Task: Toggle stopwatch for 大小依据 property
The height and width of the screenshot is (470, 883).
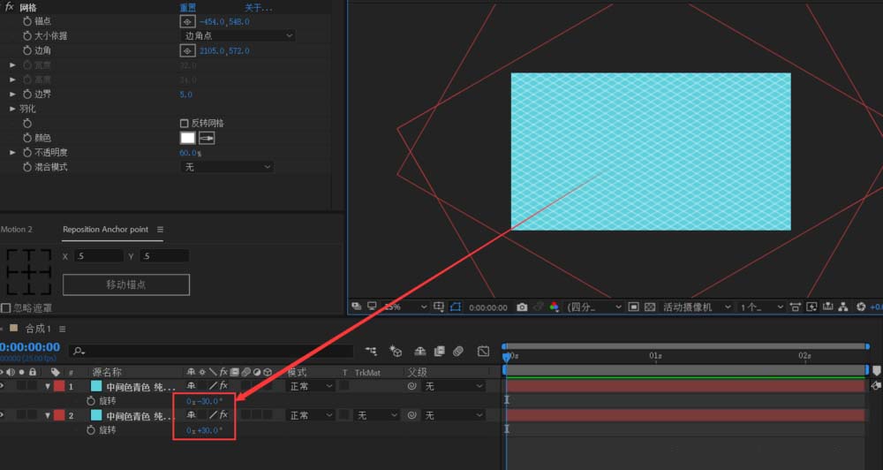Action: tap(27, 35)
